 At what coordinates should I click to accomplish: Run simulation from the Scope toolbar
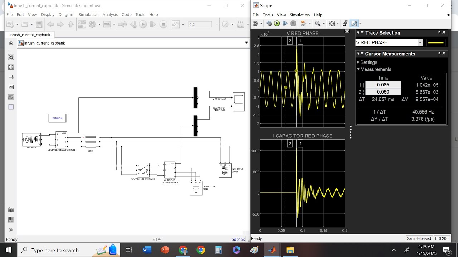(x=277, y=24)
